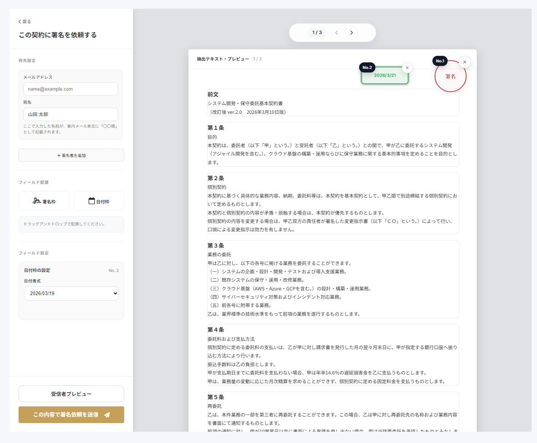Go to next page with right arrow
This screenshot has width=537, height=443.
[351, 32]
